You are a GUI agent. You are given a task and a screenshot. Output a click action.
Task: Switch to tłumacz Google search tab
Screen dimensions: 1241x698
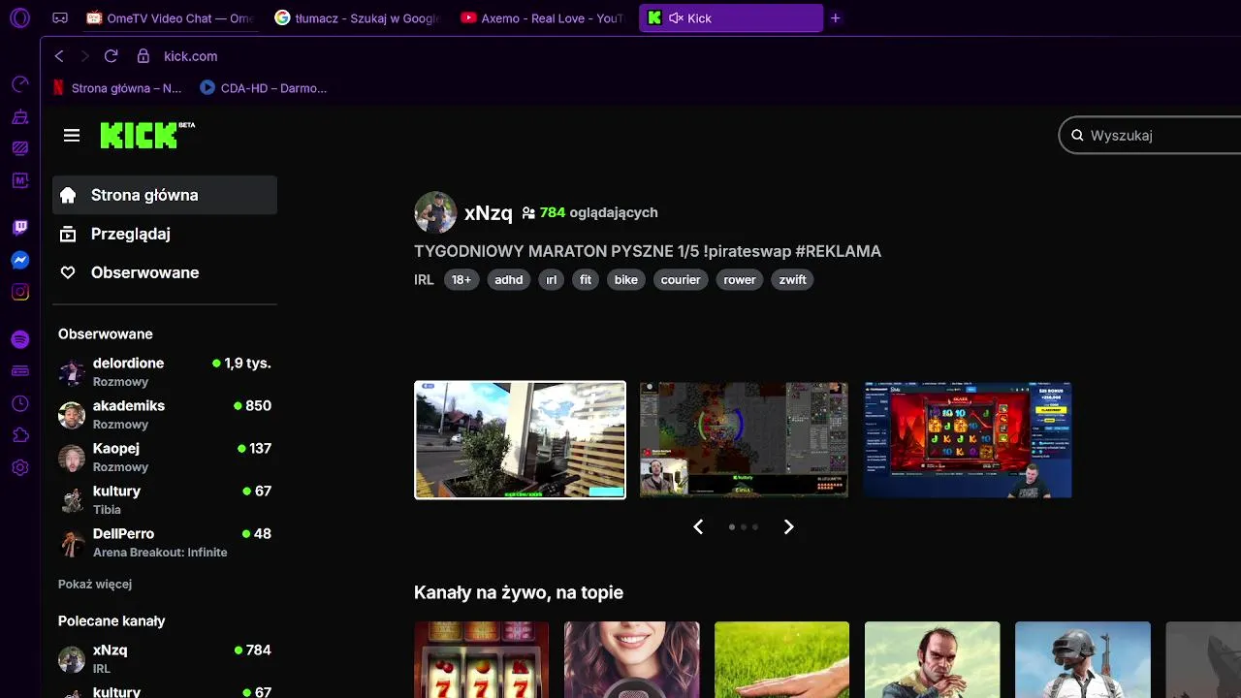pyautogui.click(x=356, y=17)
